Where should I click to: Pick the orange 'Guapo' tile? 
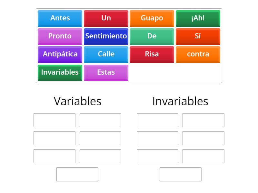pos(152,18)
